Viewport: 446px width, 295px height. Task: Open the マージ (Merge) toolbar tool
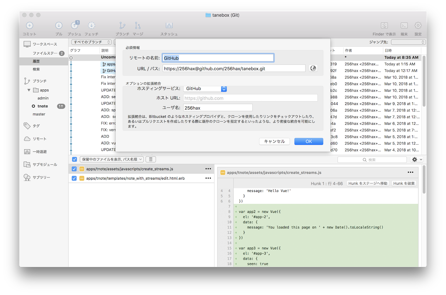(138, 26)
